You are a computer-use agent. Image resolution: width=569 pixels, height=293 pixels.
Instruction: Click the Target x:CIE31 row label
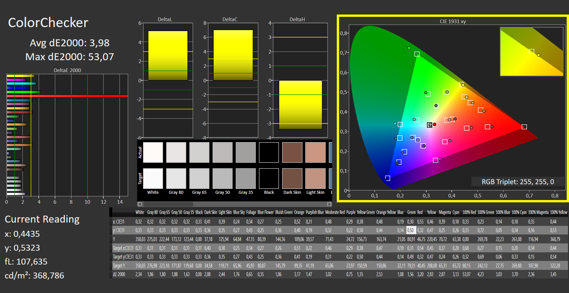pos(123,248)
